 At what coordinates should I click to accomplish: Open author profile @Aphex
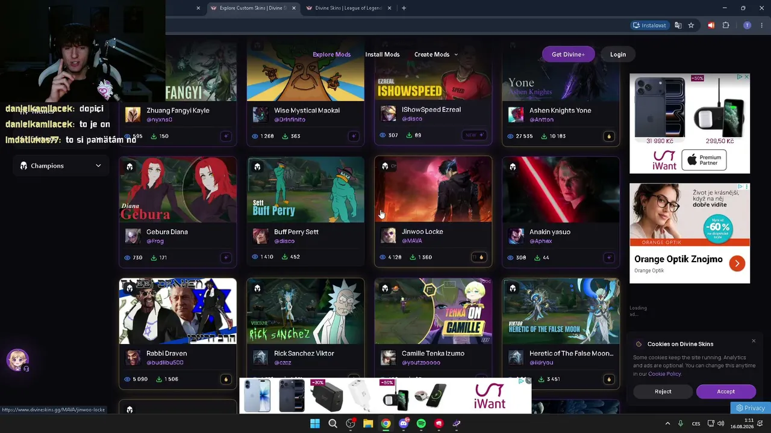[x=541, y=241]
